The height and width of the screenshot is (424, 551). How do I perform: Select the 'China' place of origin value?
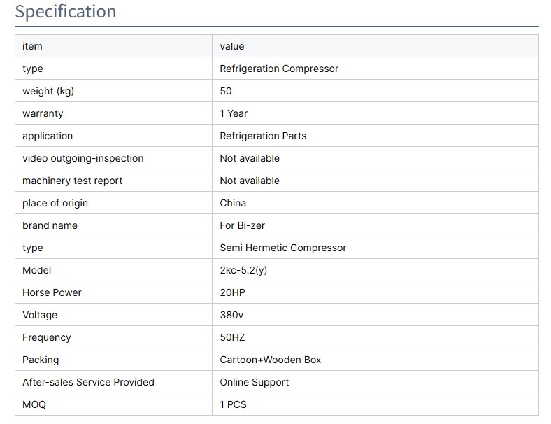[x=233, y=203]
